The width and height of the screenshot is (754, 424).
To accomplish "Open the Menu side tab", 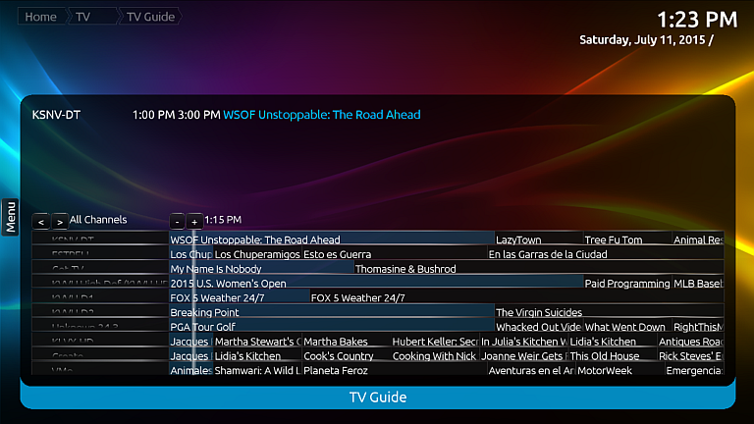I will click(x=10, y=217).
